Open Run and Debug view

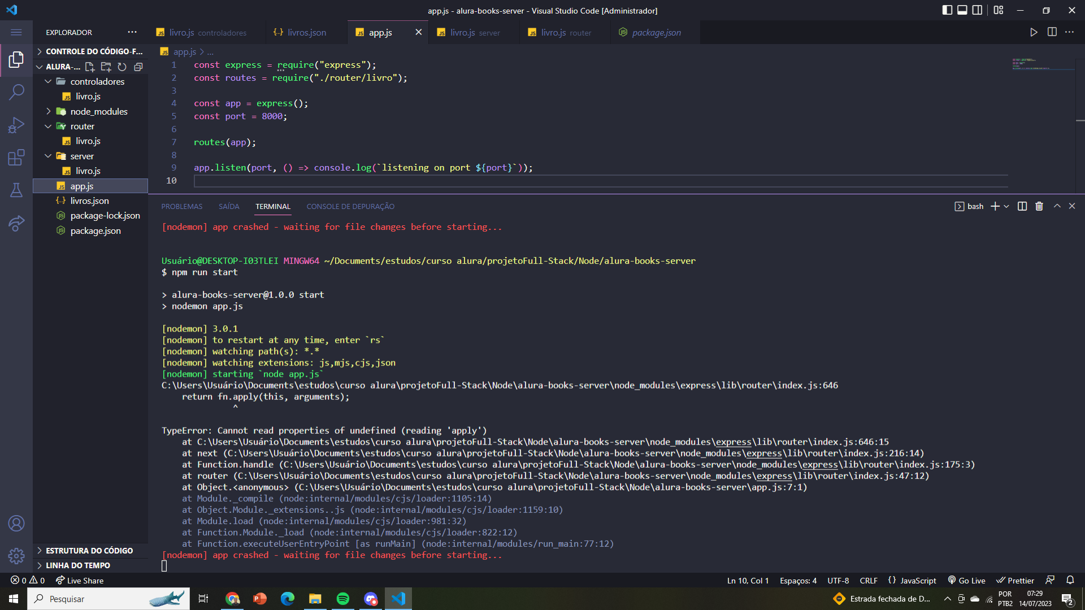[x=16, y=125]
